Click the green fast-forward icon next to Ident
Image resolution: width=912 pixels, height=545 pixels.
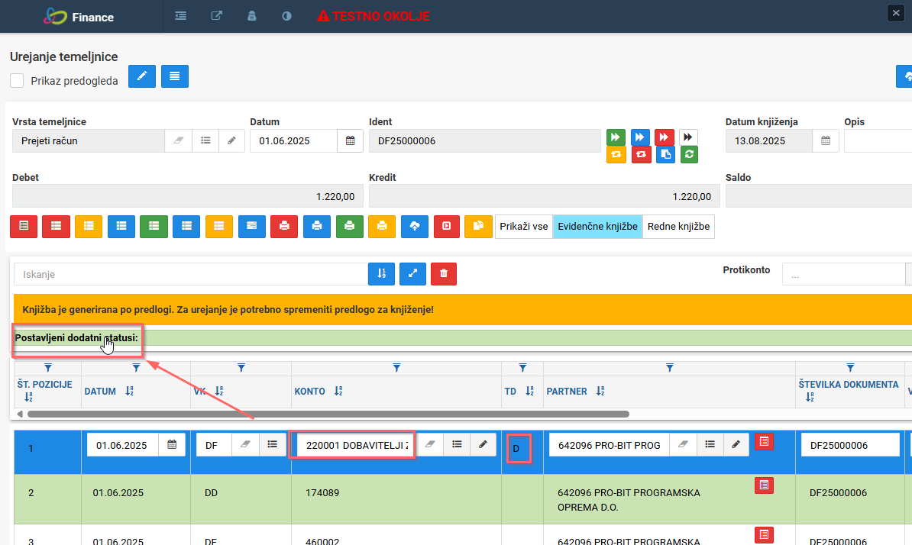[x=616, y=137]
